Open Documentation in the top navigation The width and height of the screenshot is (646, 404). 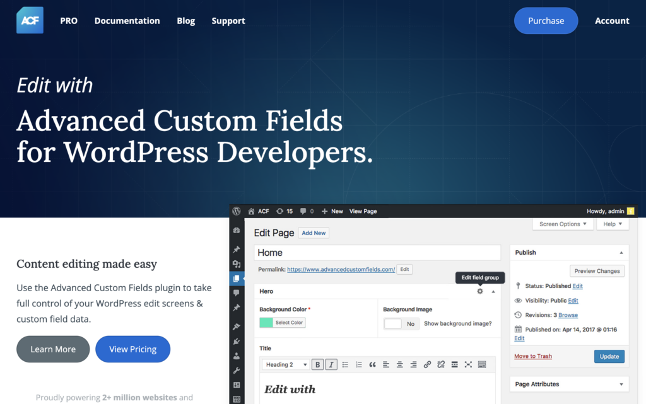click(x=127, y=21)
